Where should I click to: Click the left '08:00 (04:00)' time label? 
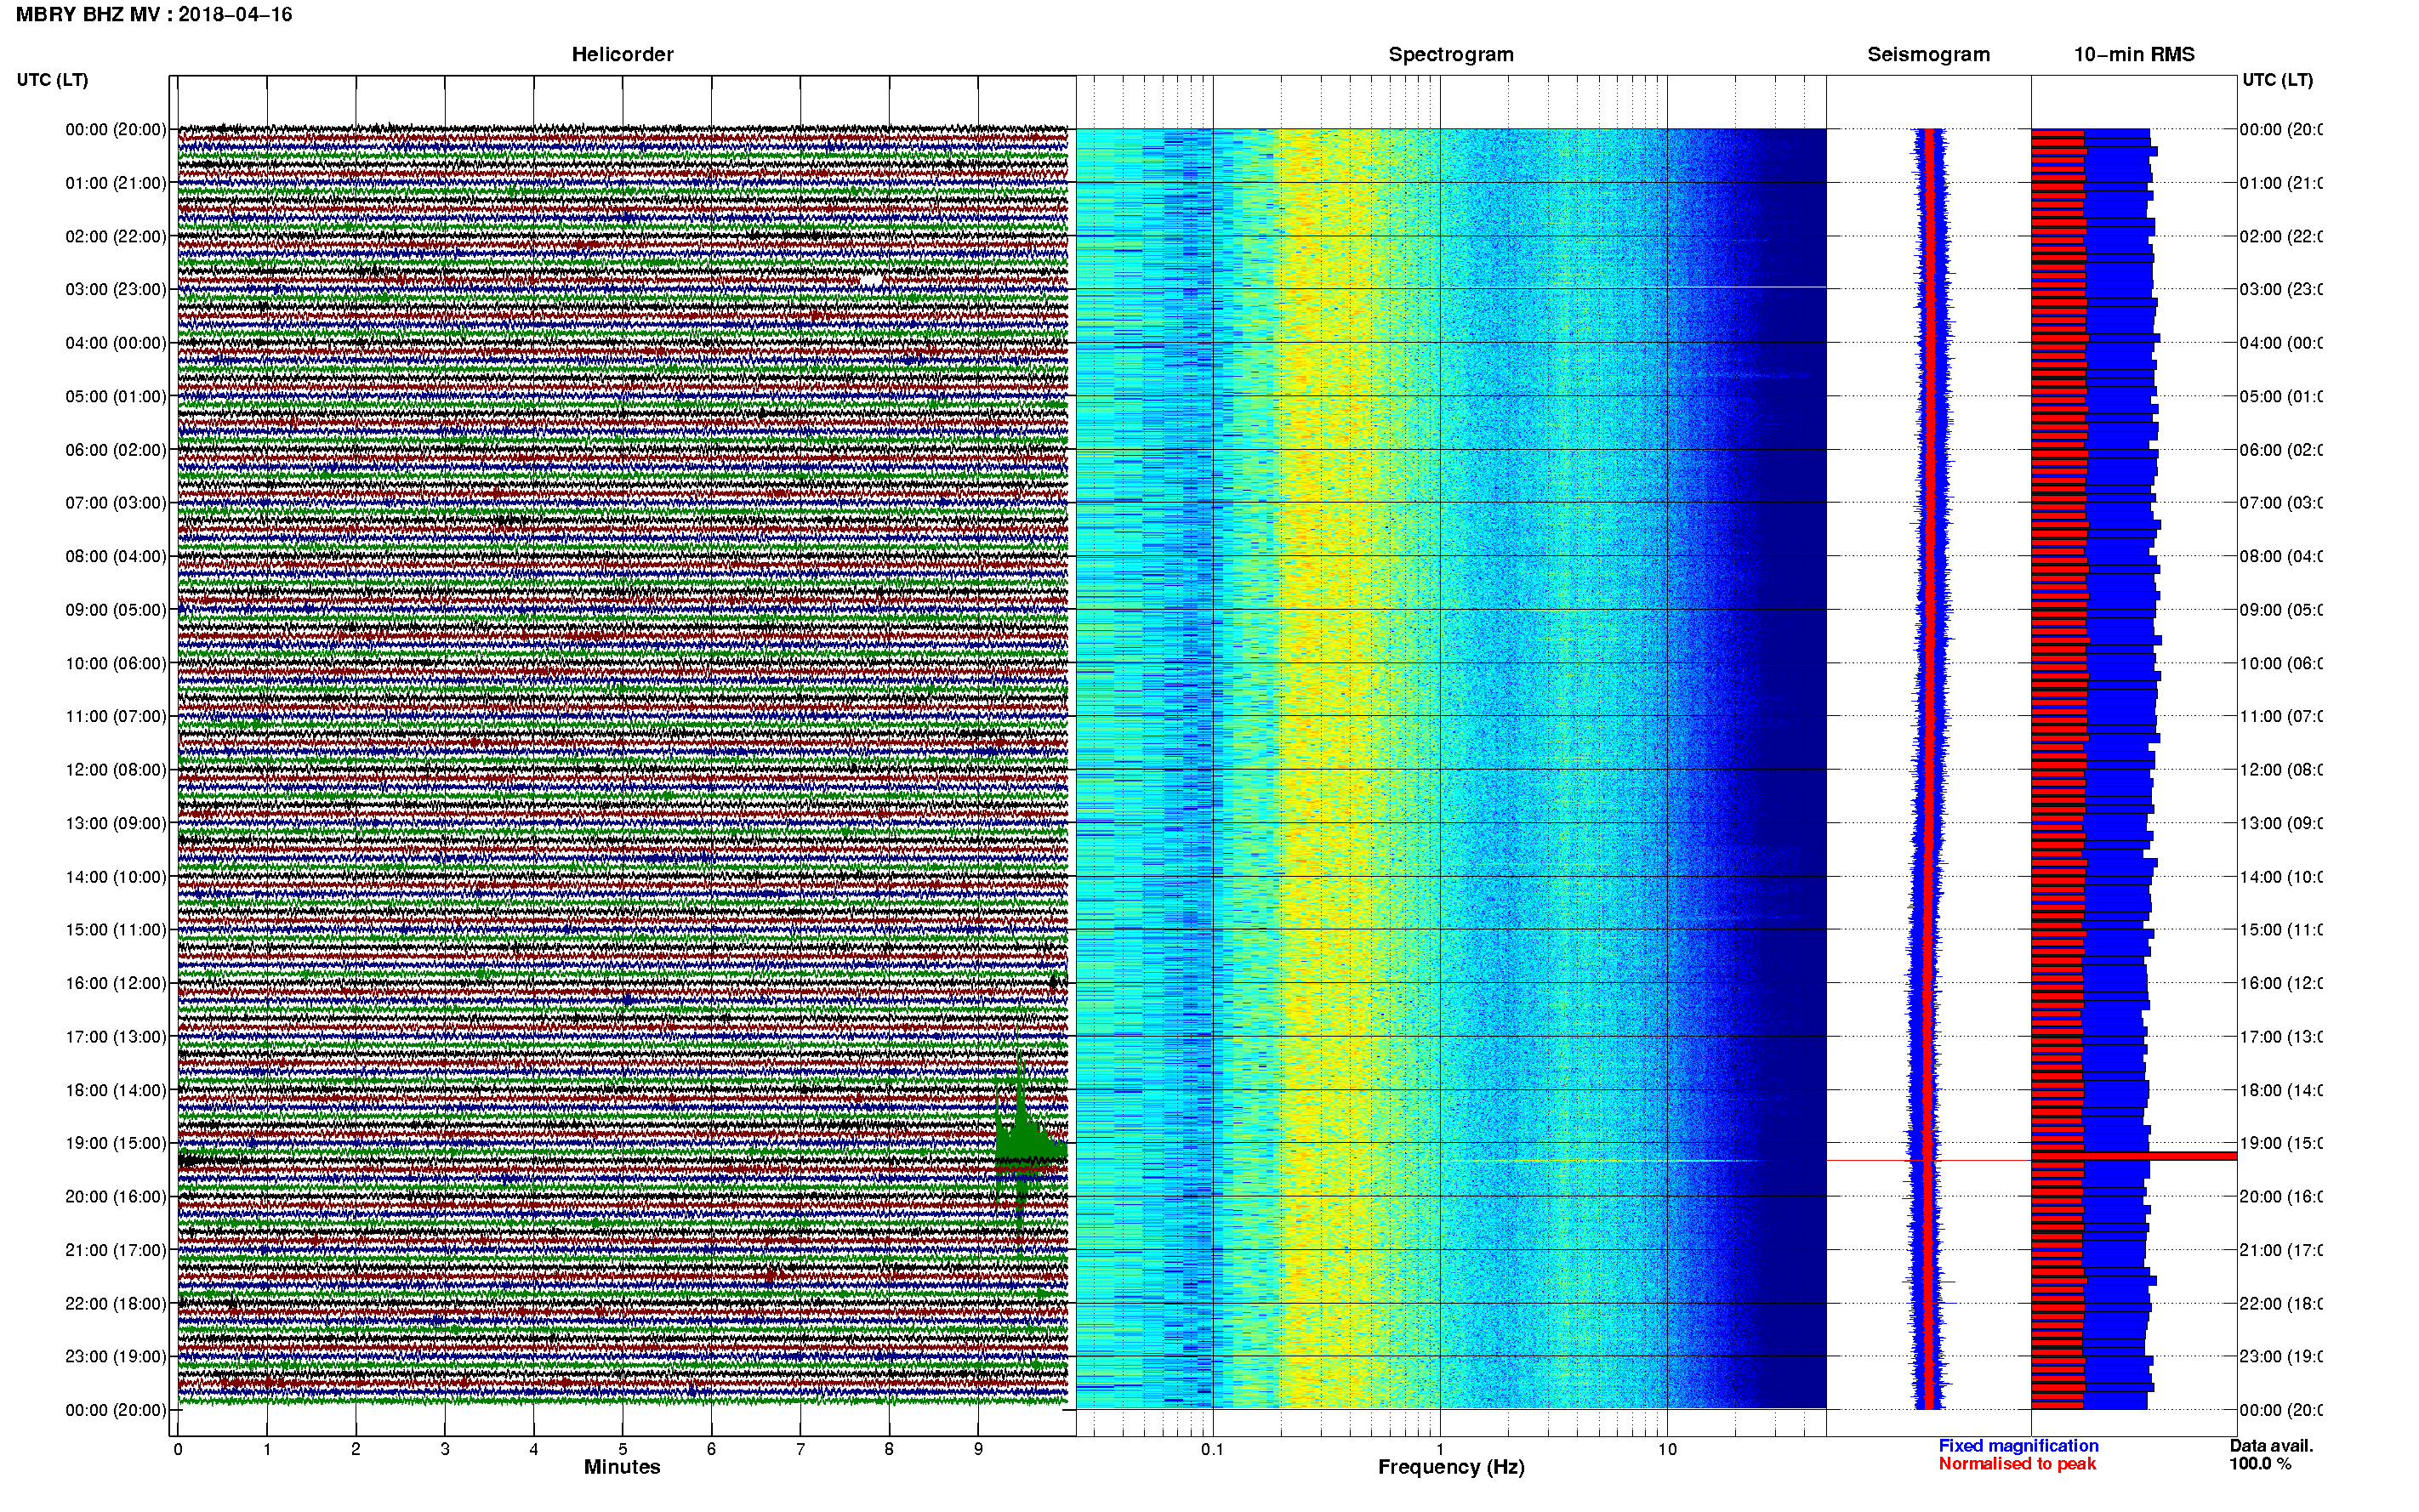[x=116, y=556]
